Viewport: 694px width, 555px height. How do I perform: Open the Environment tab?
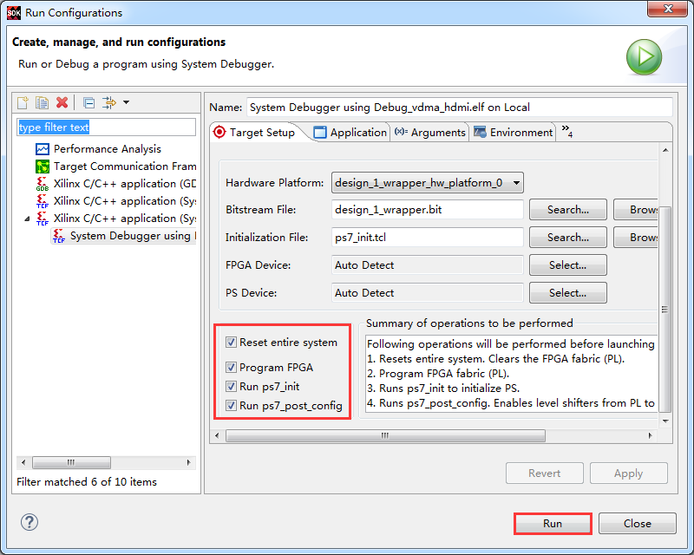513,133
